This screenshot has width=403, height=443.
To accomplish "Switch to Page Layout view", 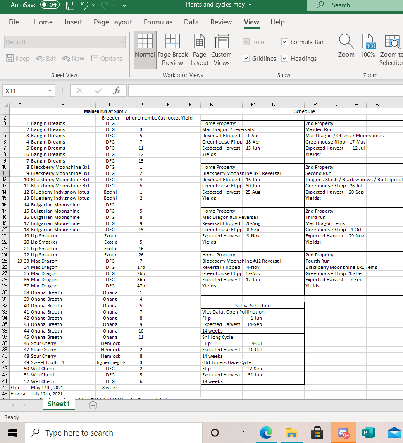I will (x=199, y=50).
